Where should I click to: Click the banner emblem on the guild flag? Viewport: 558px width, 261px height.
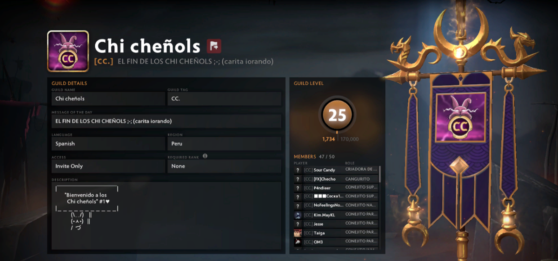coord(460,118)
